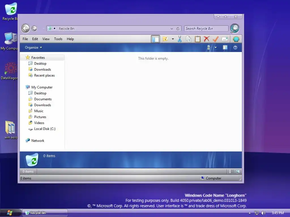This screenshot has height=217, width=290.
Task: Click the round magnifier search button
Action: (235, 29)
